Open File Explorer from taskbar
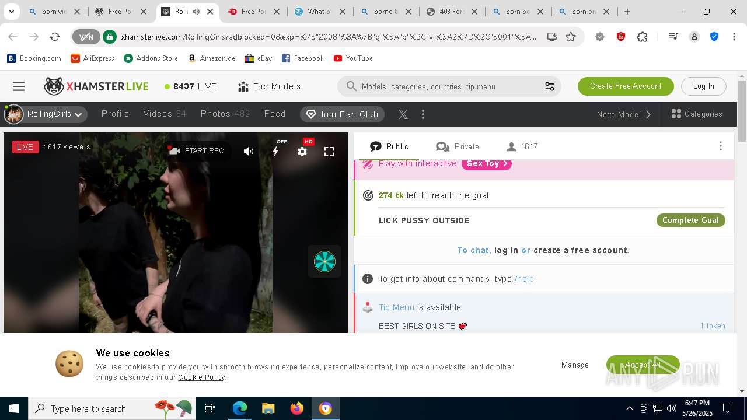747x420 pixels. pos(268,408)
